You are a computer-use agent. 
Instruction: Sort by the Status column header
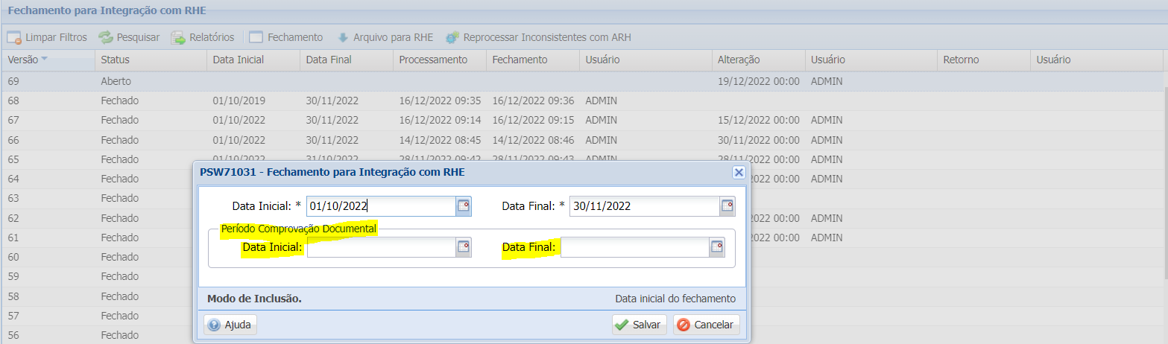151,60
